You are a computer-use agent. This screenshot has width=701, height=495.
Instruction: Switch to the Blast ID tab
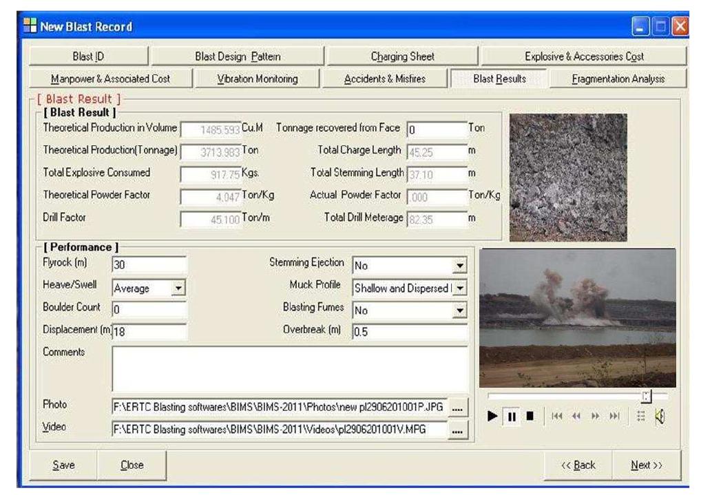click(89, 56)
